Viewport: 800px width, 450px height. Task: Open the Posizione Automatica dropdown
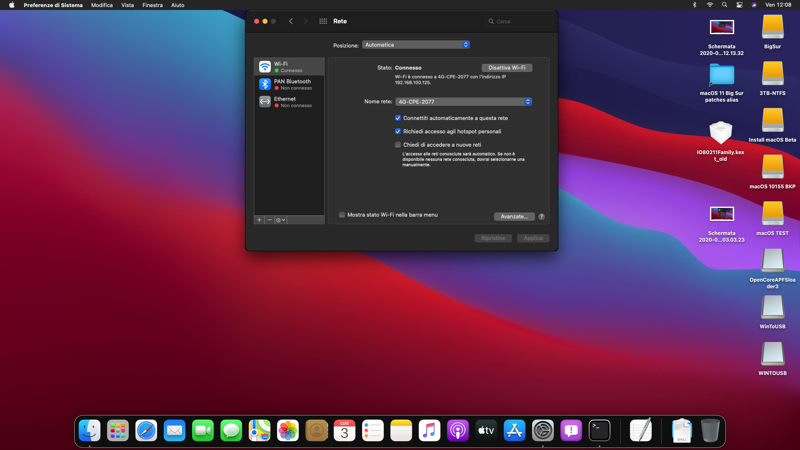tap(415, 45)
